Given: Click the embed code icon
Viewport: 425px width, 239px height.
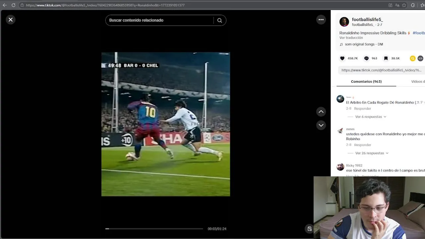Looking at the screenshot, I should pyautogui.click(x=420, y=58).
